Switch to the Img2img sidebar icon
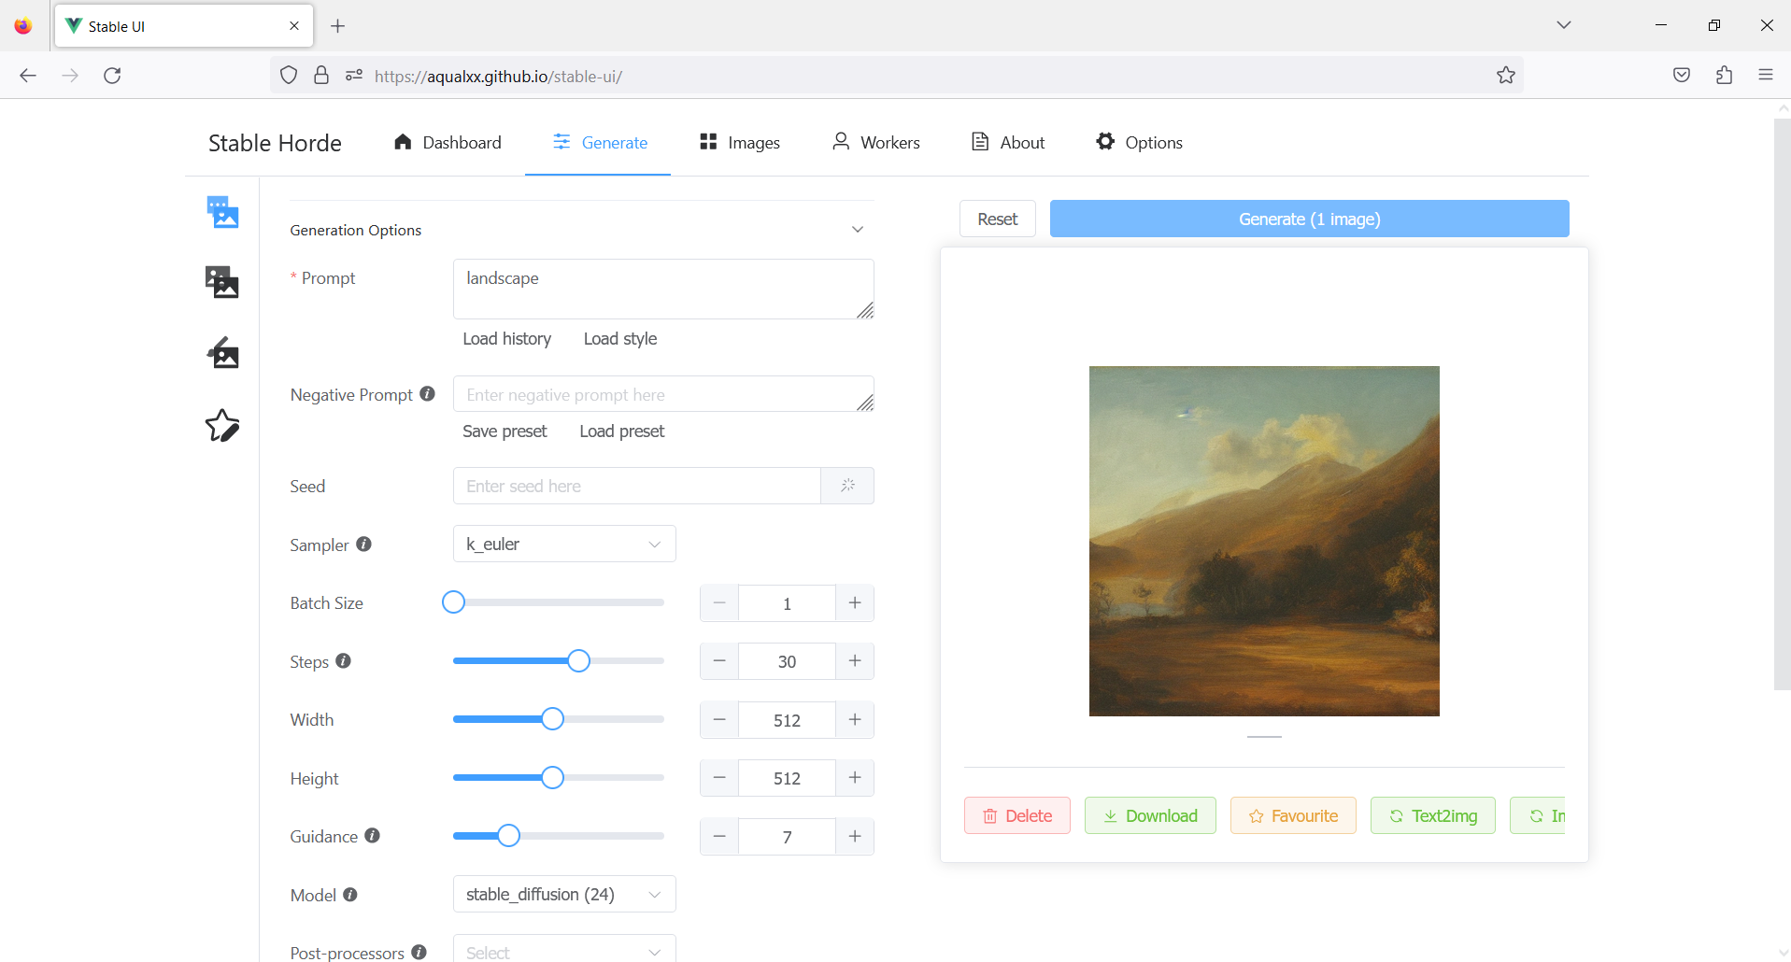This screenshot has height=962, width=1791. click(221, 281)
